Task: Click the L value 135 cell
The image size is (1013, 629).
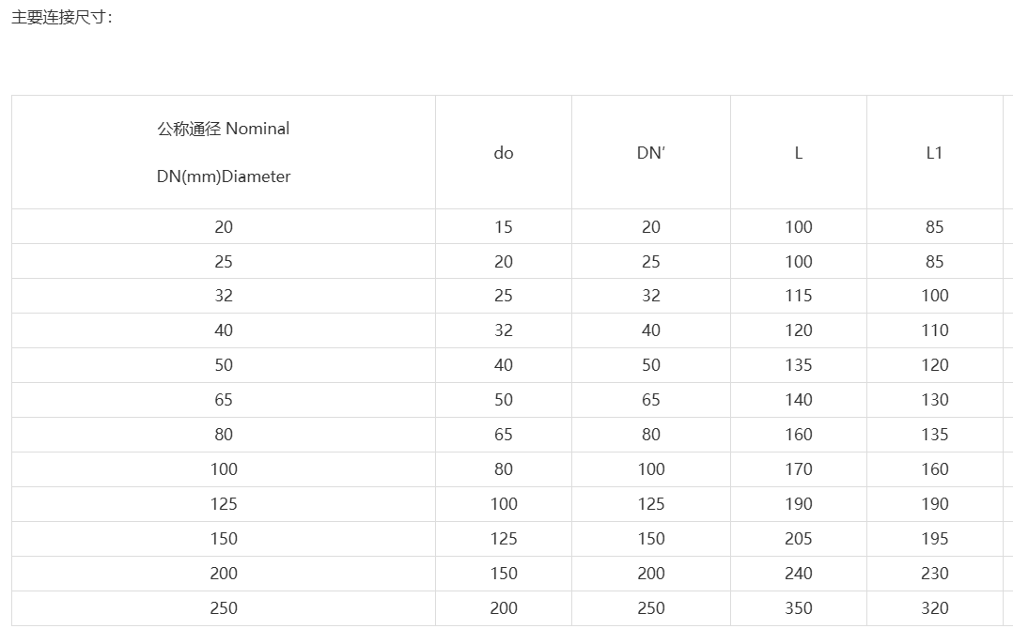Action: click(x=799, y=365)
